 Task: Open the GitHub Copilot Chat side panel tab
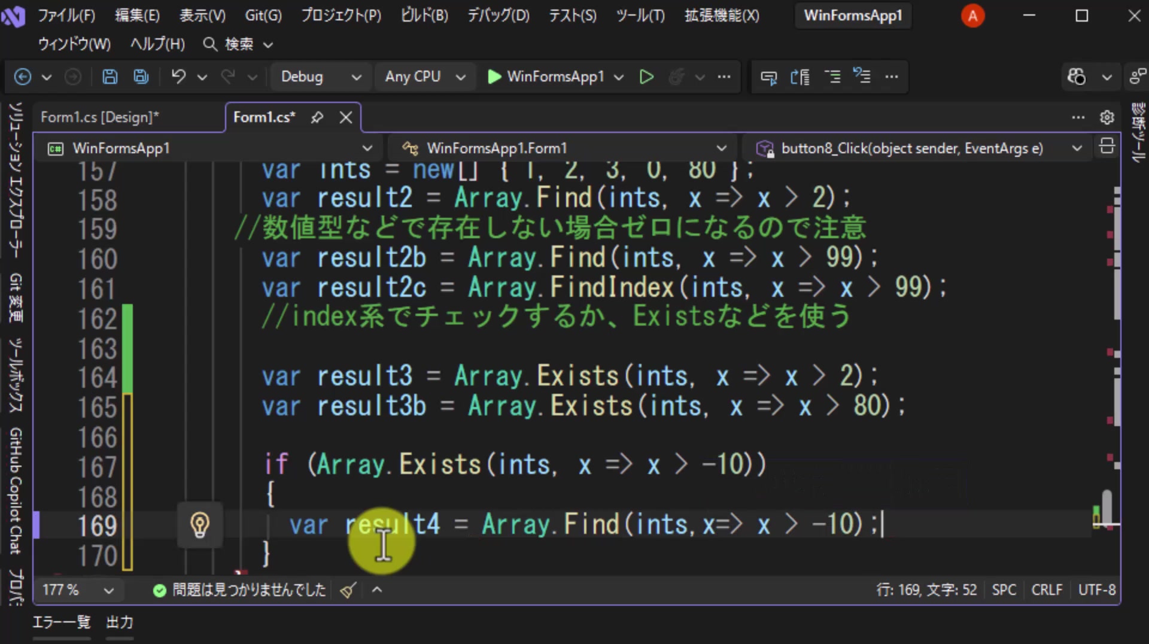(16, 491)
